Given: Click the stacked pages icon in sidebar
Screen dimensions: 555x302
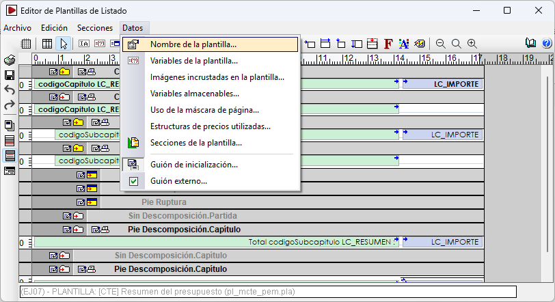Looking at the screenshot, I should pyautogui.click(x=10, y=125).
